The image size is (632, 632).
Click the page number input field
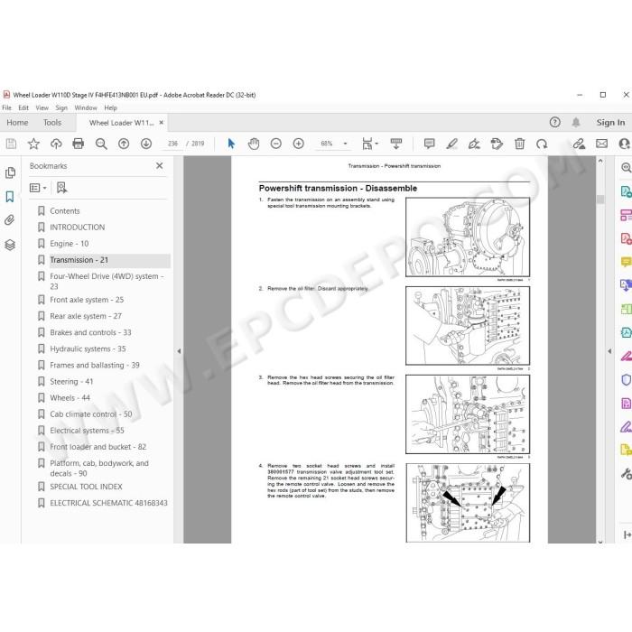tap(172, 144)
